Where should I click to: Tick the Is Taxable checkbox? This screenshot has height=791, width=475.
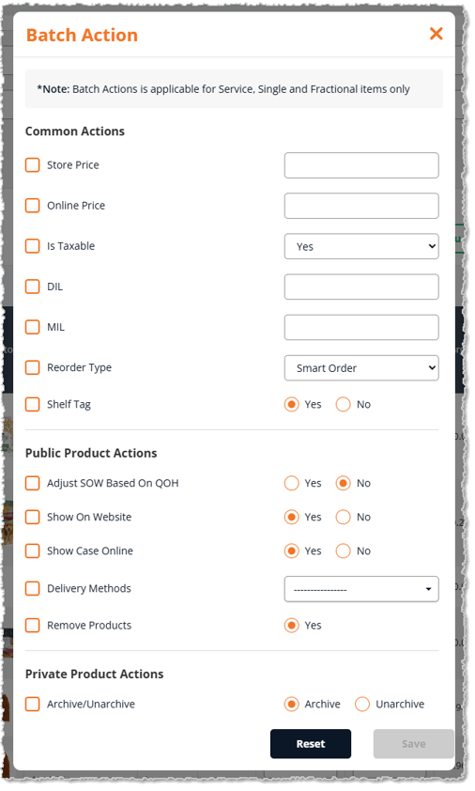coord(32,246)
